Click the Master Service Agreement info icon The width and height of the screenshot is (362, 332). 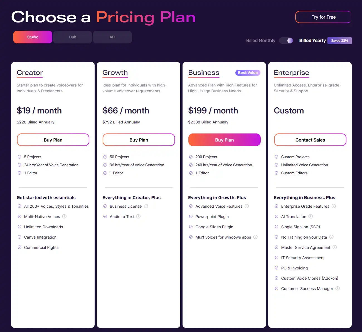coord(335,247)
